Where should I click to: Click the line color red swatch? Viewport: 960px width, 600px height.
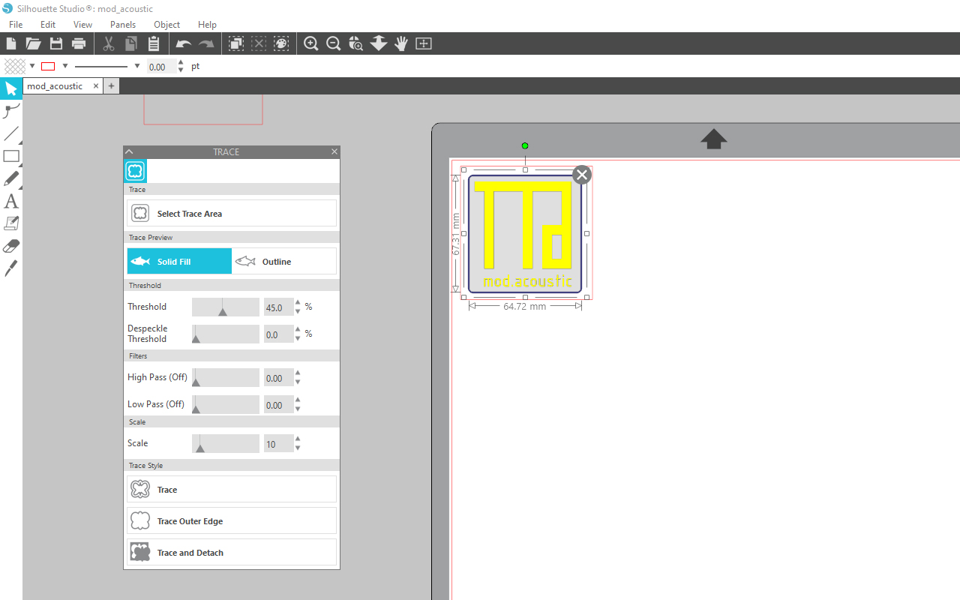point(48,66)
